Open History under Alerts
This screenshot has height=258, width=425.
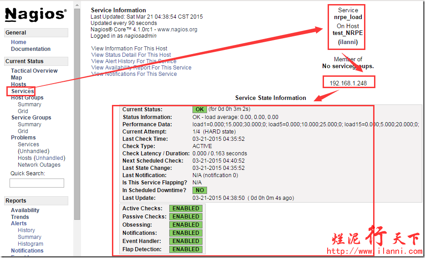[26, 230]
